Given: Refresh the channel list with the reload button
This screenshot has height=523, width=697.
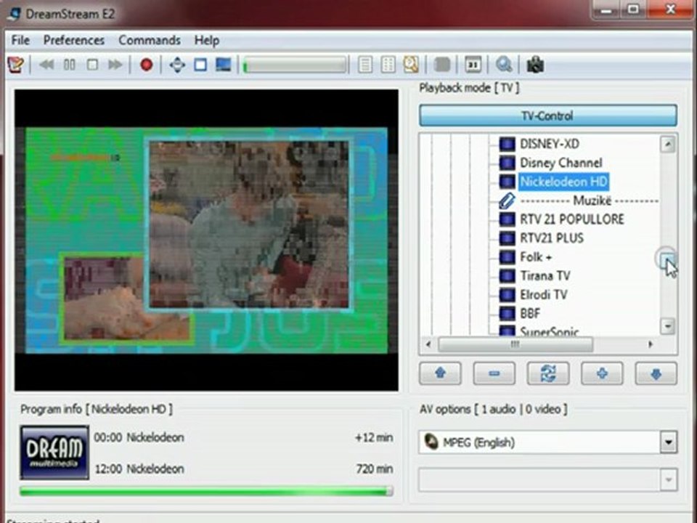Looking at the screenshot, I should [x=548, y=373].
